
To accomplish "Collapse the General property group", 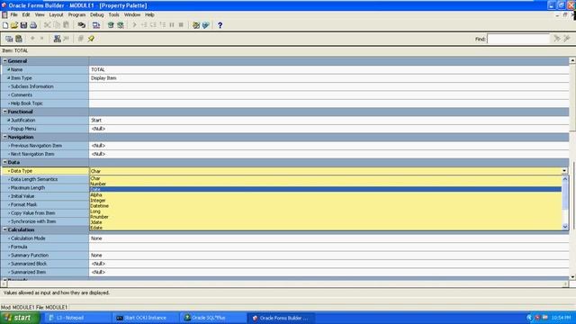I will tap(5, 61).
